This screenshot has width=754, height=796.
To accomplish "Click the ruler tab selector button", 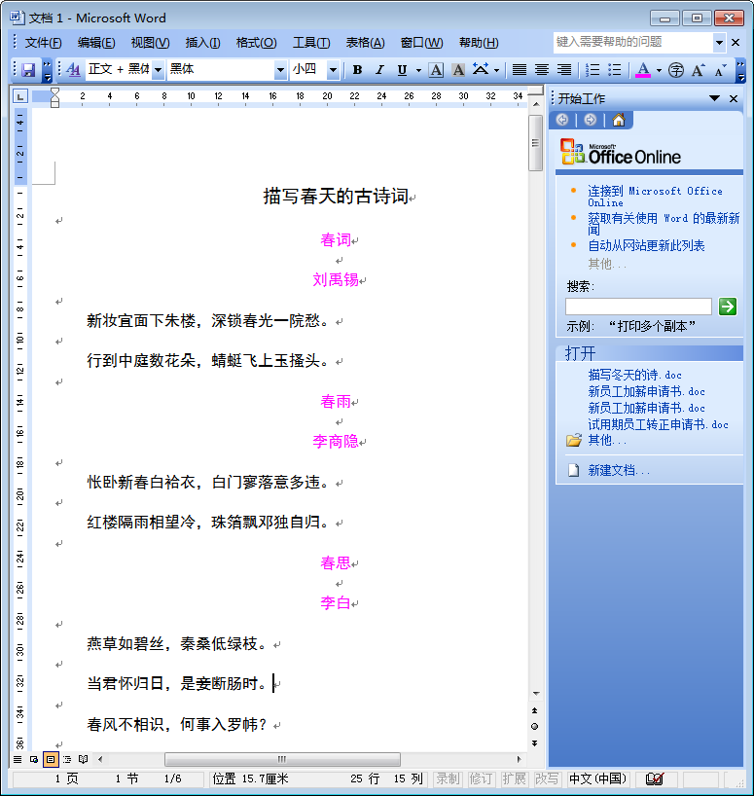I will tap(19, 96).
